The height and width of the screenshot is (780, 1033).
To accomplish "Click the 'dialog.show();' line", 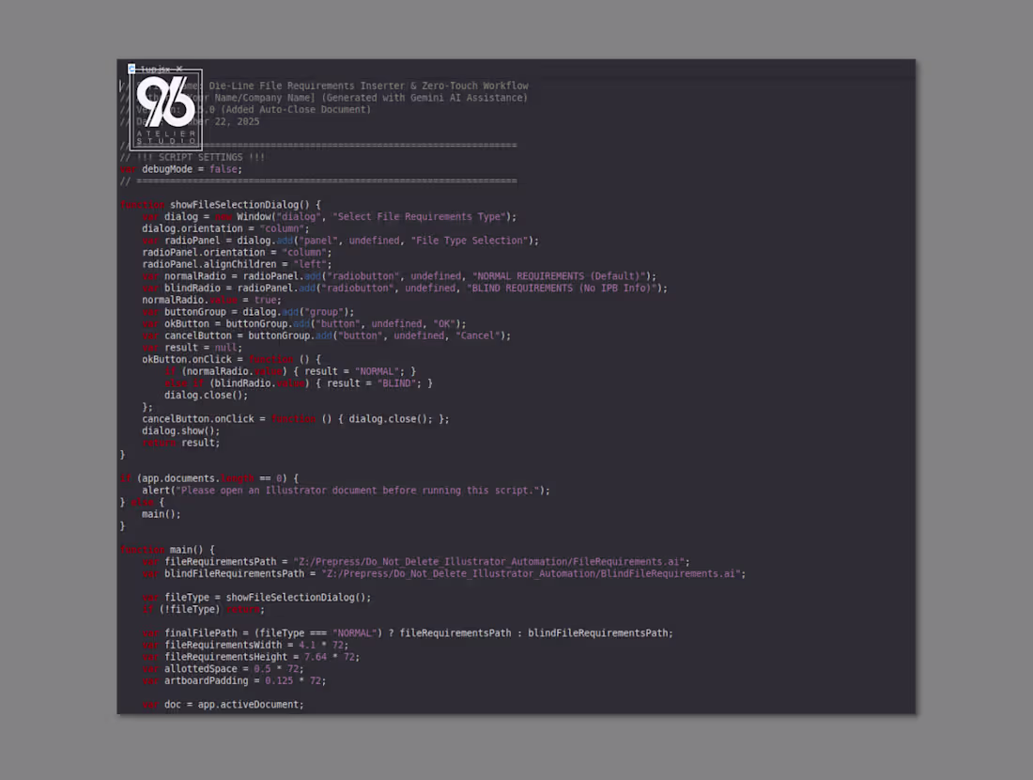I will tap(180, 431).
